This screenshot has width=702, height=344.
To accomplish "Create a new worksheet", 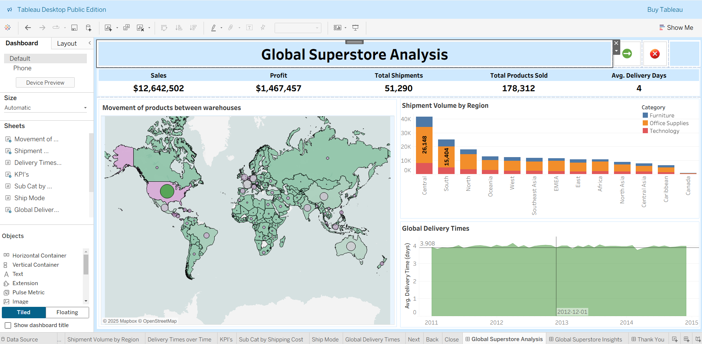I will coord(108,28).
